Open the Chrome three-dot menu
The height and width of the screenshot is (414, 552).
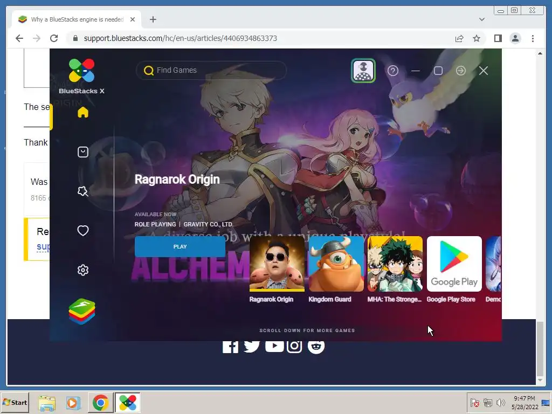tap(533, 38)
